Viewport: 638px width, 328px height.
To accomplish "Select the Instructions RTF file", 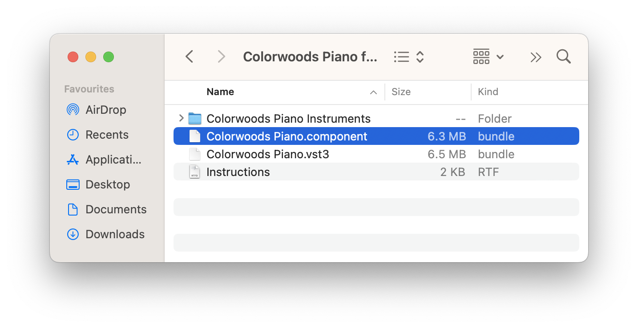I will pyautogui.click(x=238, y=172).
